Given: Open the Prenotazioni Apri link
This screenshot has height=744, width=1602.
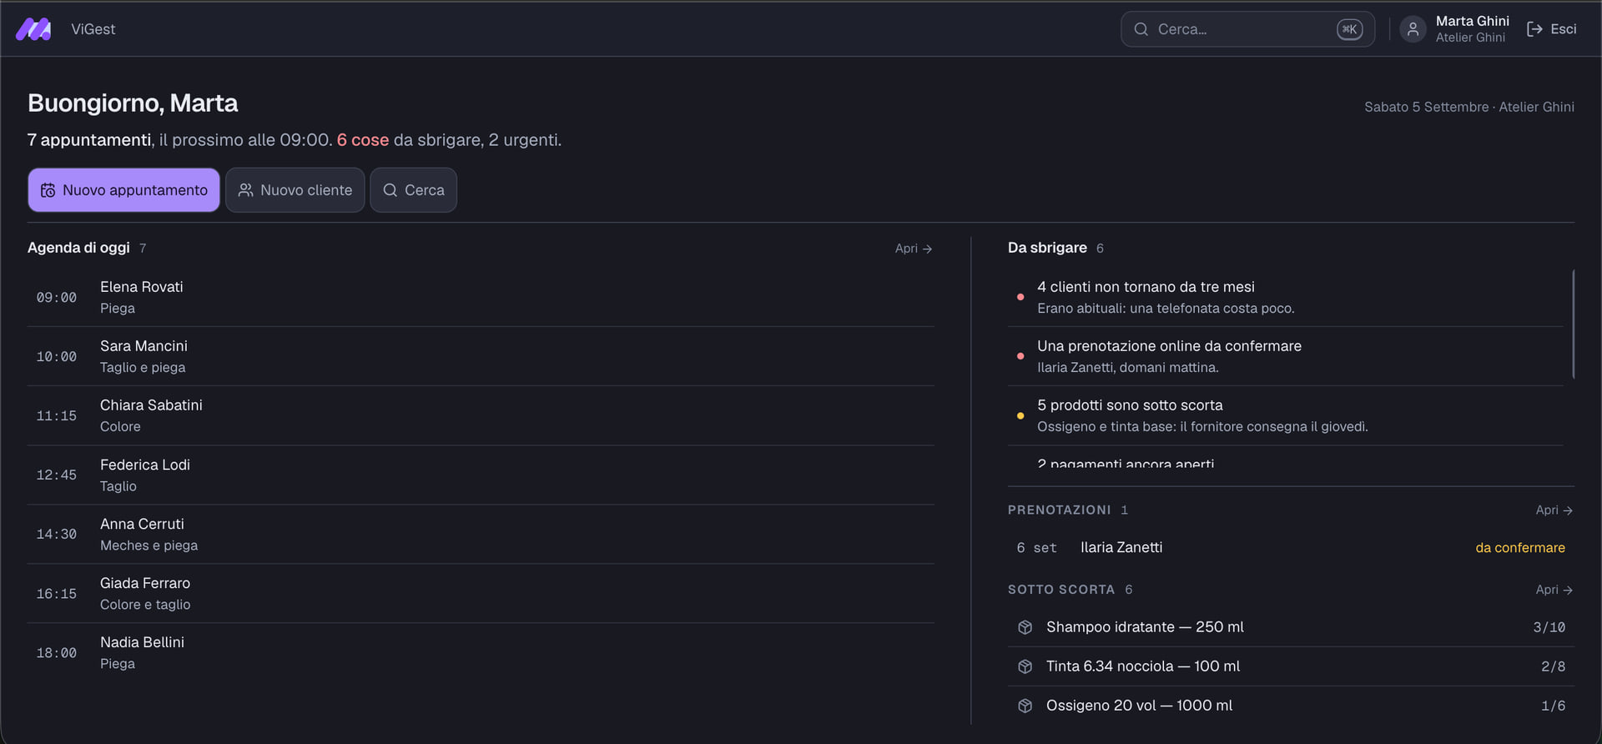Looking at the screenshot, I should pyautogui.click(x=1554, y=510).
